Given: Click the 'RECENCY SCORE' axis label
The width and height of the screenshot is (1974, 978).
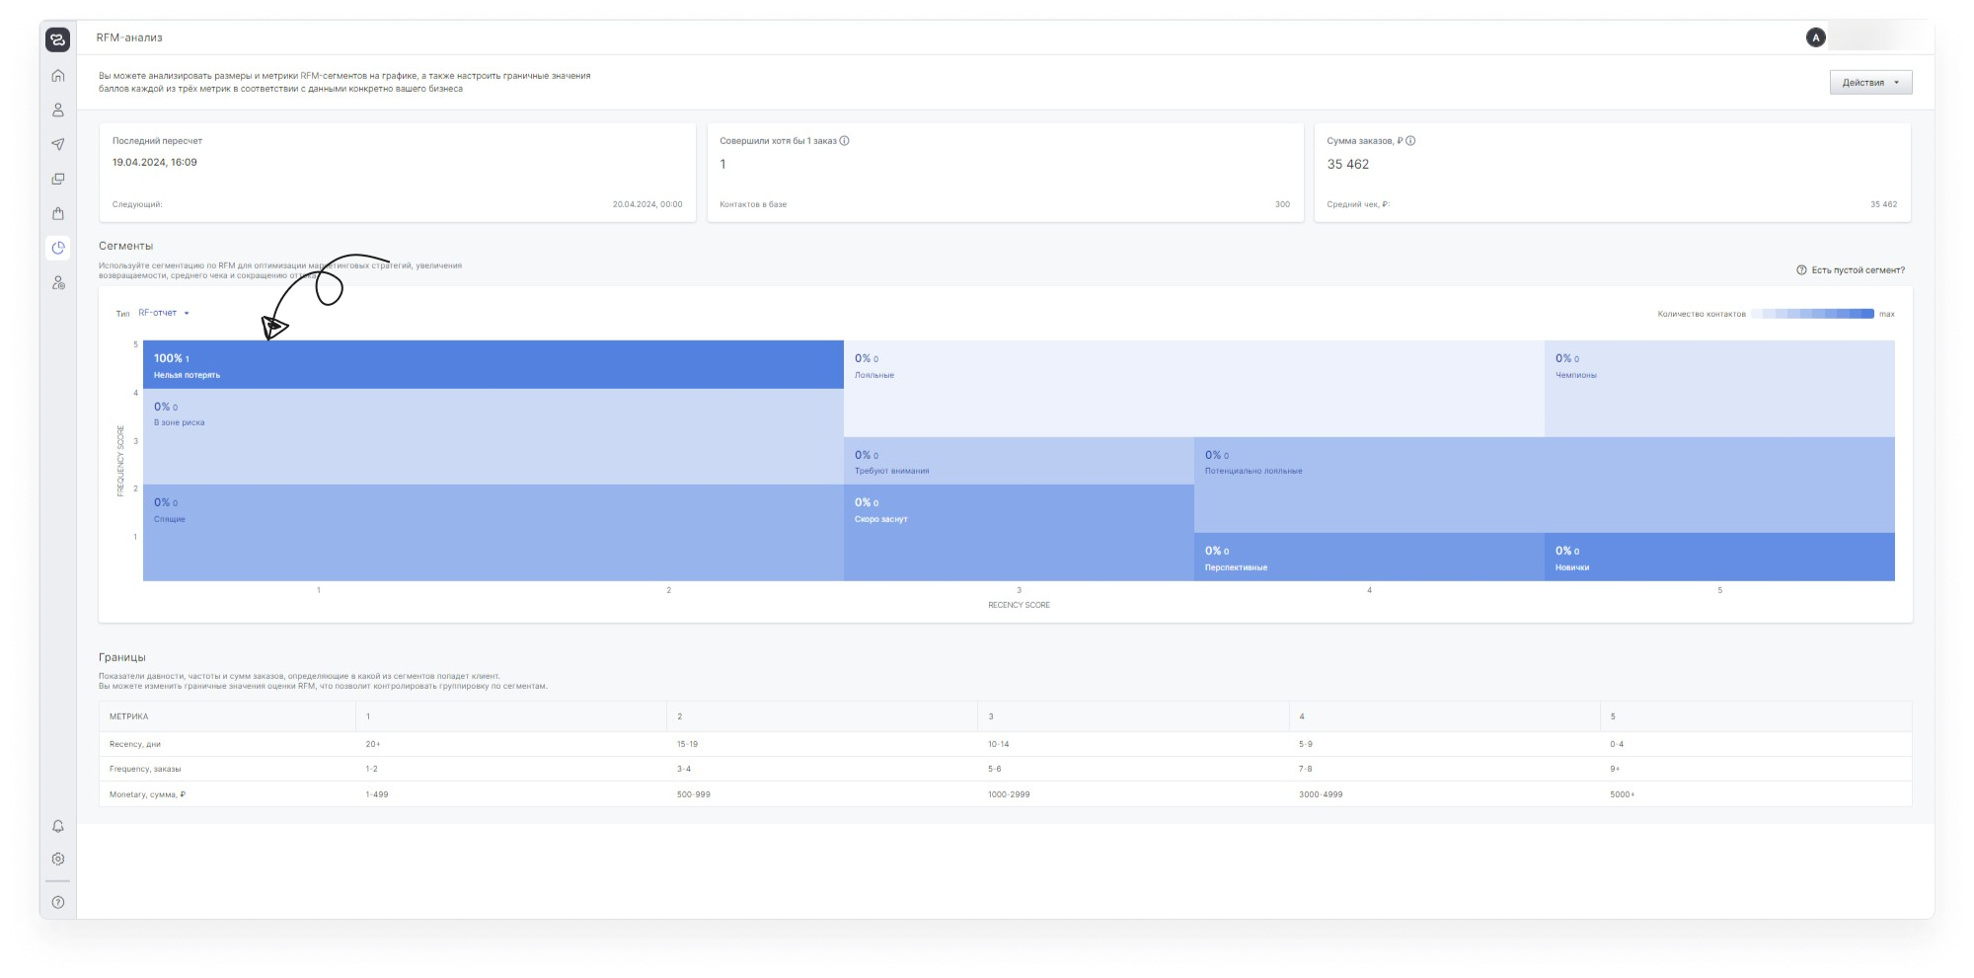Looking at the screenshot, I should pyautogui.click(x=1019, y=605).
